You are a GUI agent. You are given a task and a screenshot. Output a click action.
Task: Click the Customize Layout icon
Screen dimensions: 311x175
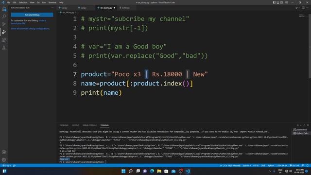287,2
